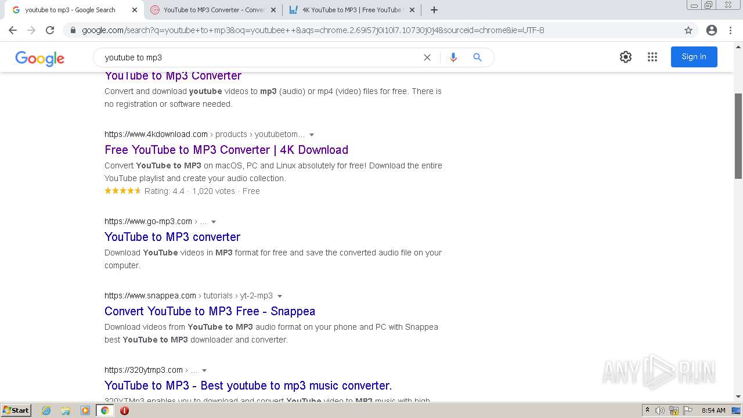The height and width of the screenshot is (418, 743).
Task: Click the 'https://www.snappea.com' URL text
Action: 150,296
